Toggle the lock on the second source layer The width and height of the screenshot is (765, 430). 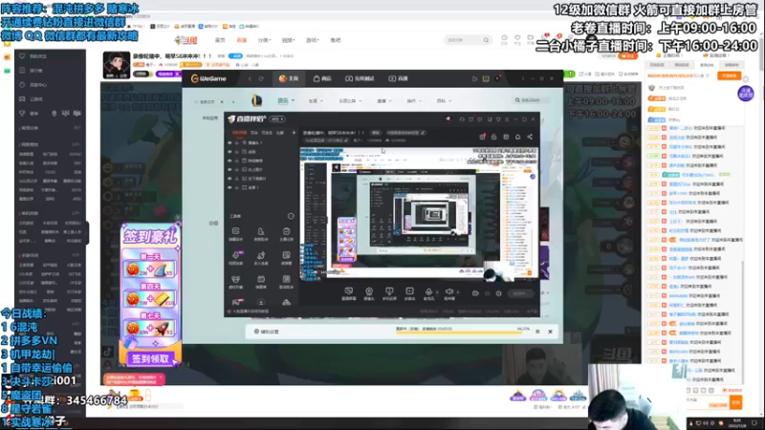(237, 152)
